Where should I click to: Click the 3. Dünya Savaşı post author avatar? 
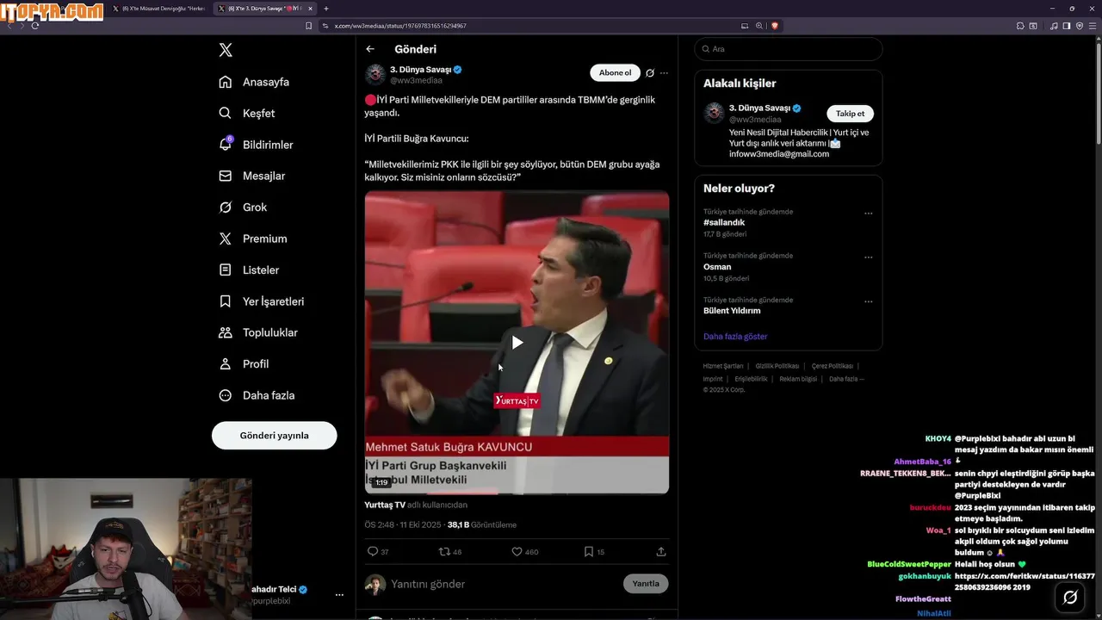coord(375,74)
